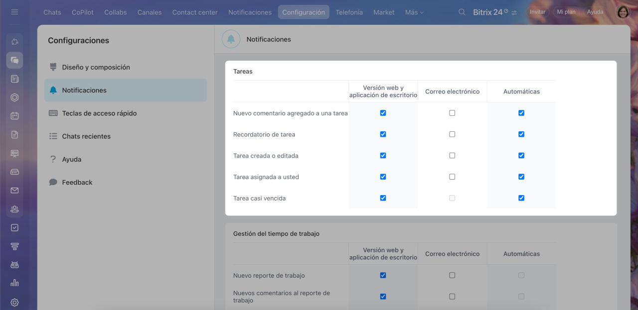Click the Tareas section heading

tap(243, 72)
